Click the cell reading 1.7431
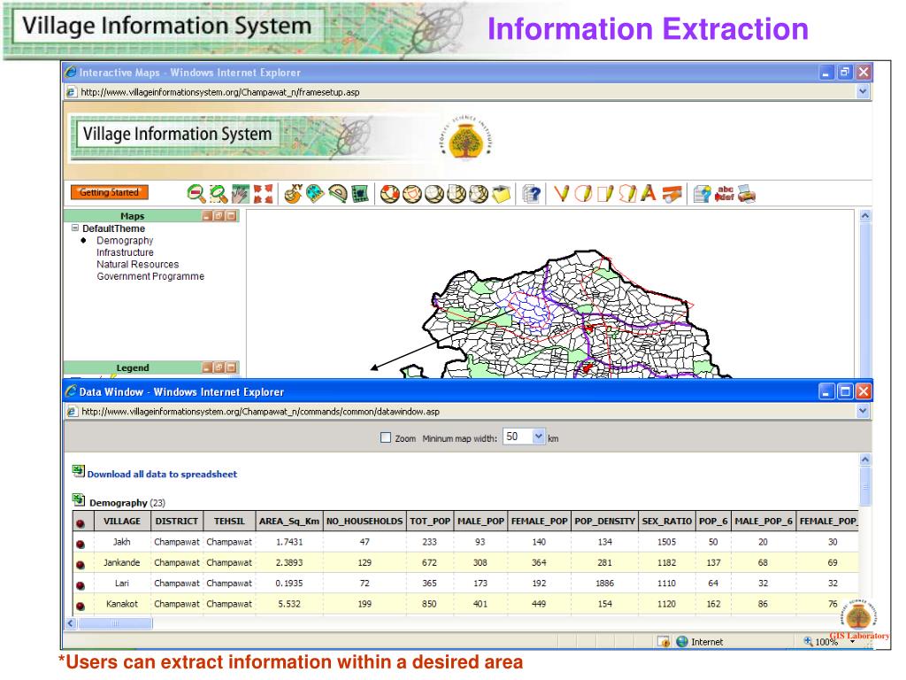This screenshot has height=680, width=906. point(289,542)
